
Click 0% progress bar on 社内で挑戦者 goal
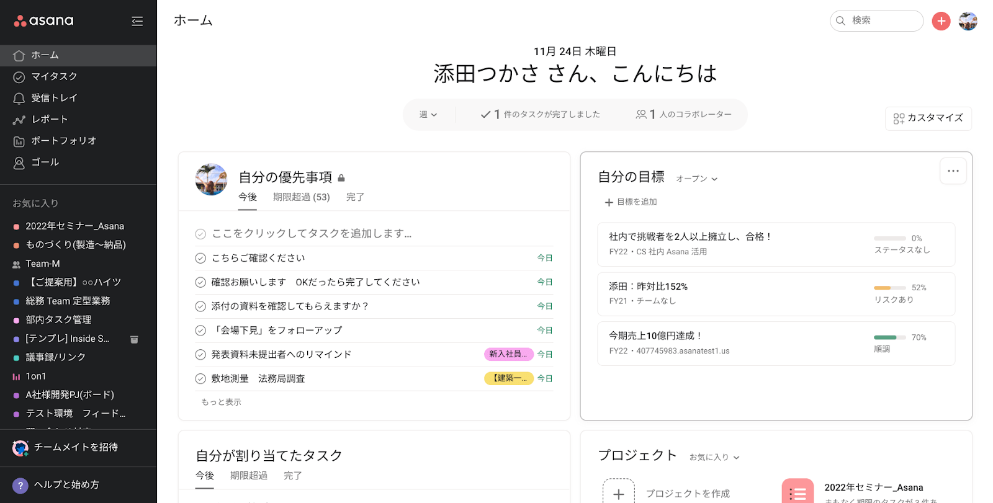[x=890, y=238]
